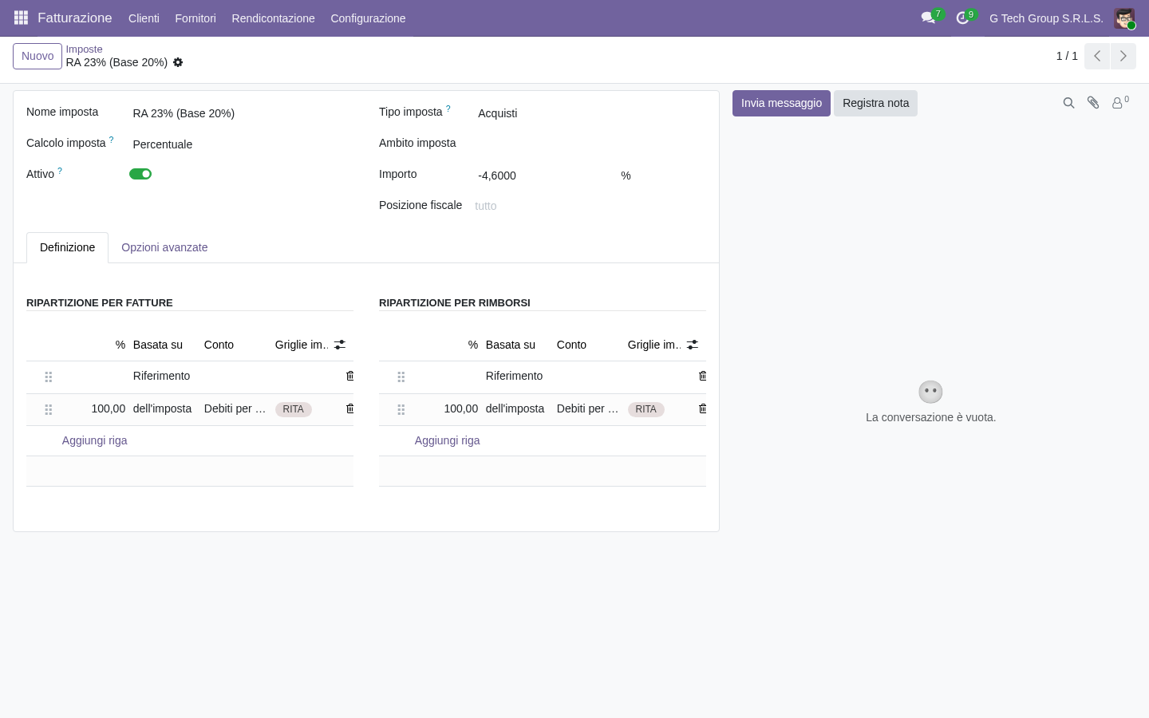Open column options in Ripartizione per fatture table
This screenshot has width=1149, height=718.
tap(340, 345)
